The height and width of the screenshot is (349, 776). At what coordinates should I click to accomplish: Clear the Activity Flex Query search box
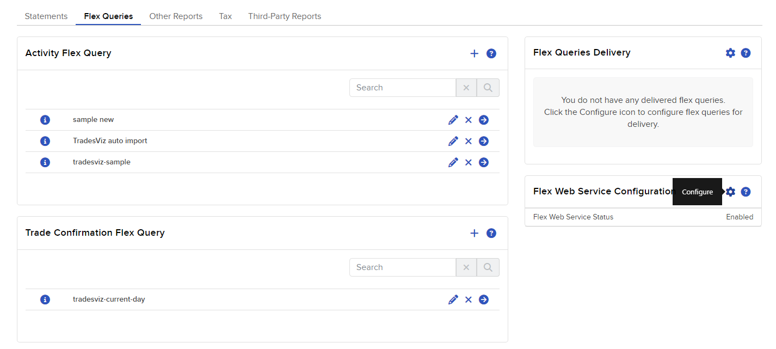click(x=466, y=88)
